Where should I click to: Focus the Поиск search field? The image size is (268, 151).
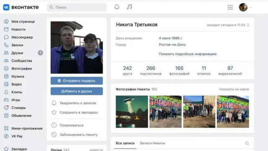coord(77,8)
